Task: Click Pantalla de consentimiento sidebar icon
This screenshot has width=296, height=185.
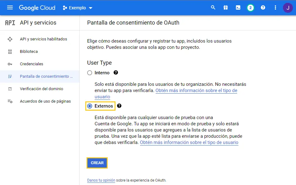Action: point(10,76)
